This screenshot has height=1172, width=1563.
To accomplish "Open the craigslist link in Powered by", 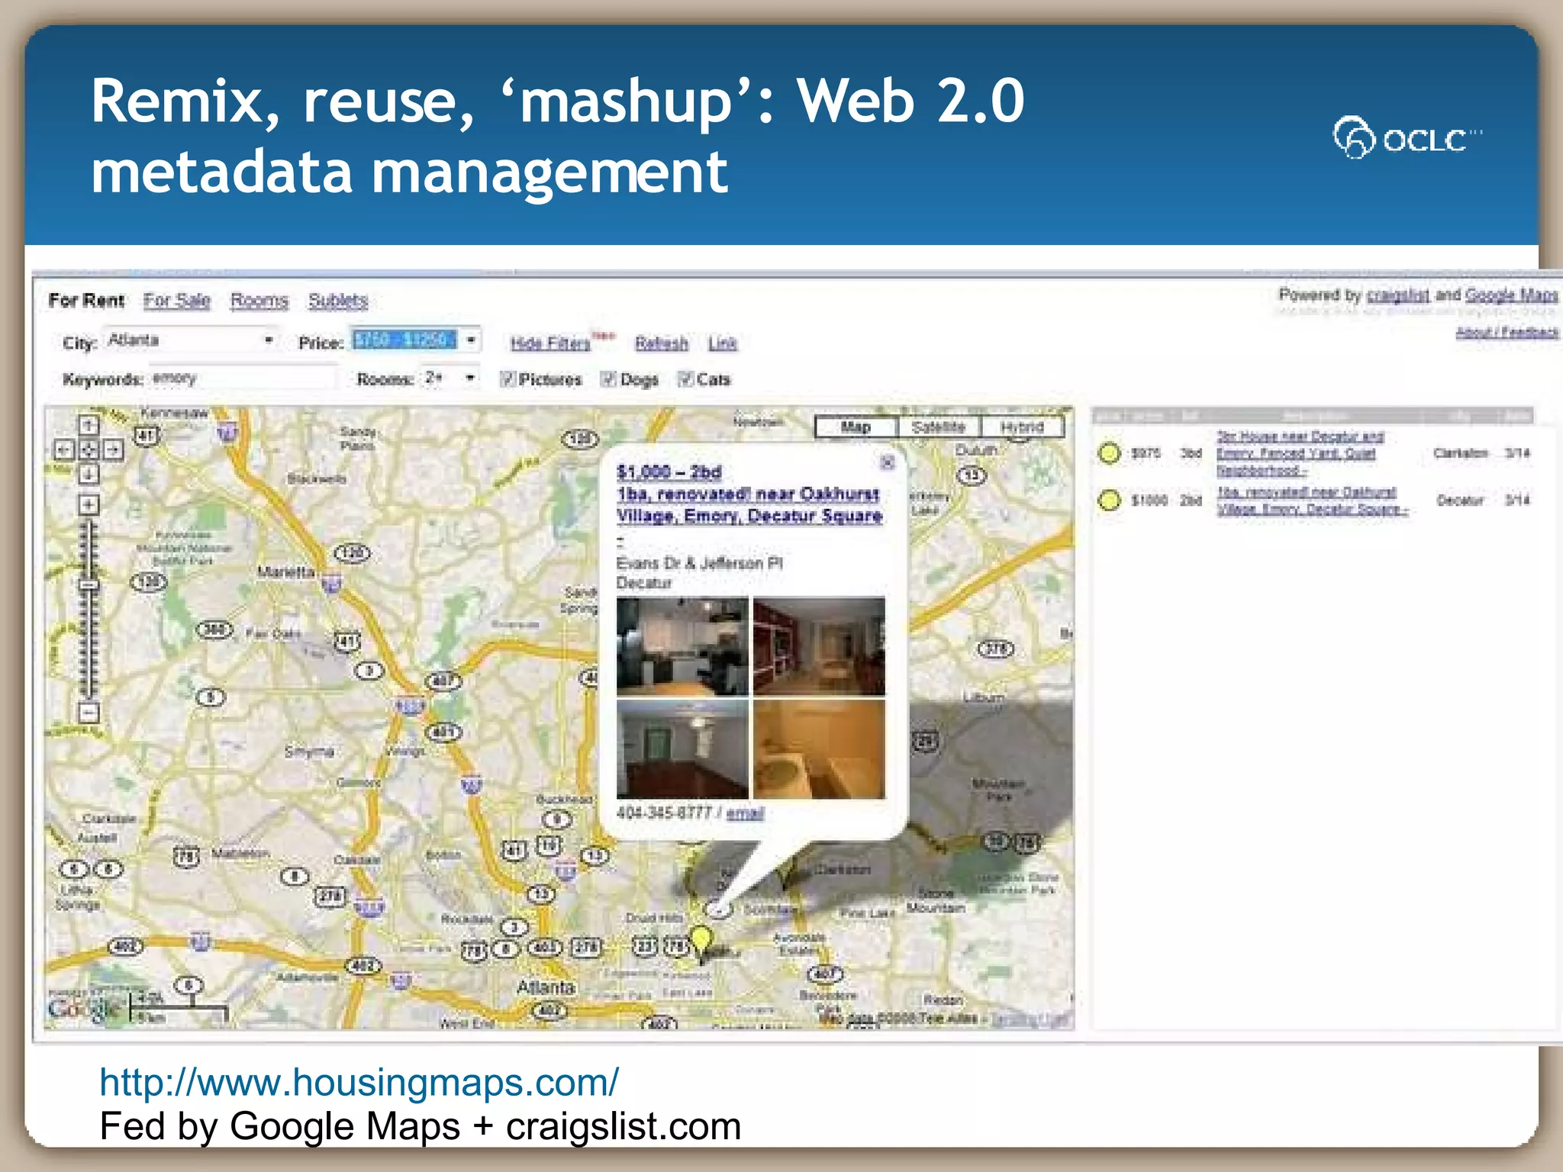I will pyautogui.click(x=1398, y=295).
